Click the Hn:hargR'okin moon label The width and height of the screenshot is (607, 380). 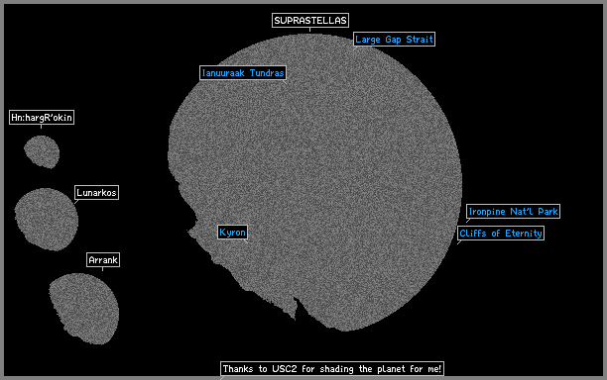42,118
